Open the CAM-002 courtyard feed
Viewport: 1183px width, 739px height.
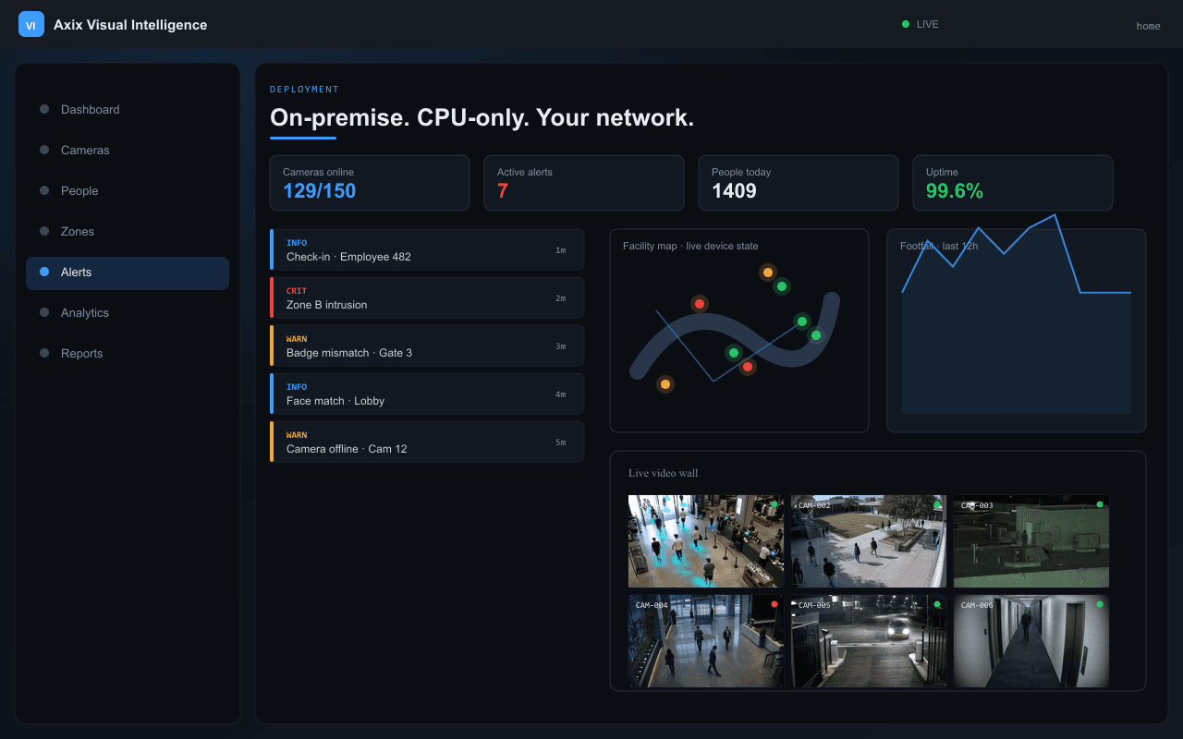(x=869, y=541)
